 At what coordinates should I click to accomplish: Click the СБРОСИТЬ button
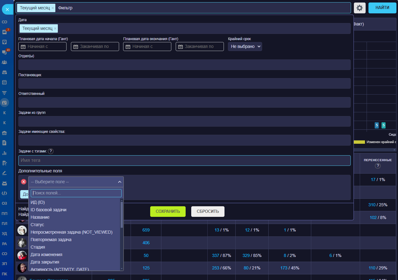point(208,211)
